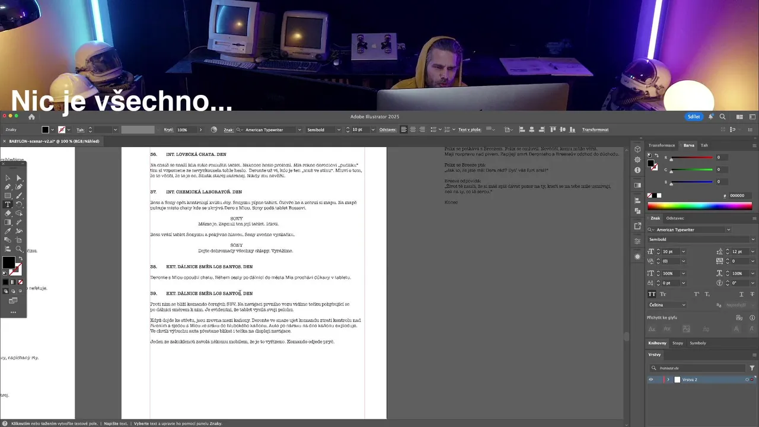Select the Type tool in the toolbox
The width and height of the screenshot is (759, 427).
point(8,204)
